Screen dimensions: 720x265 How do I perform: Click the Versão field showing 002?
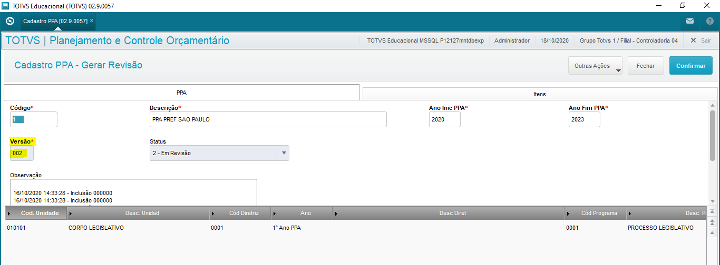pos(22,153)
